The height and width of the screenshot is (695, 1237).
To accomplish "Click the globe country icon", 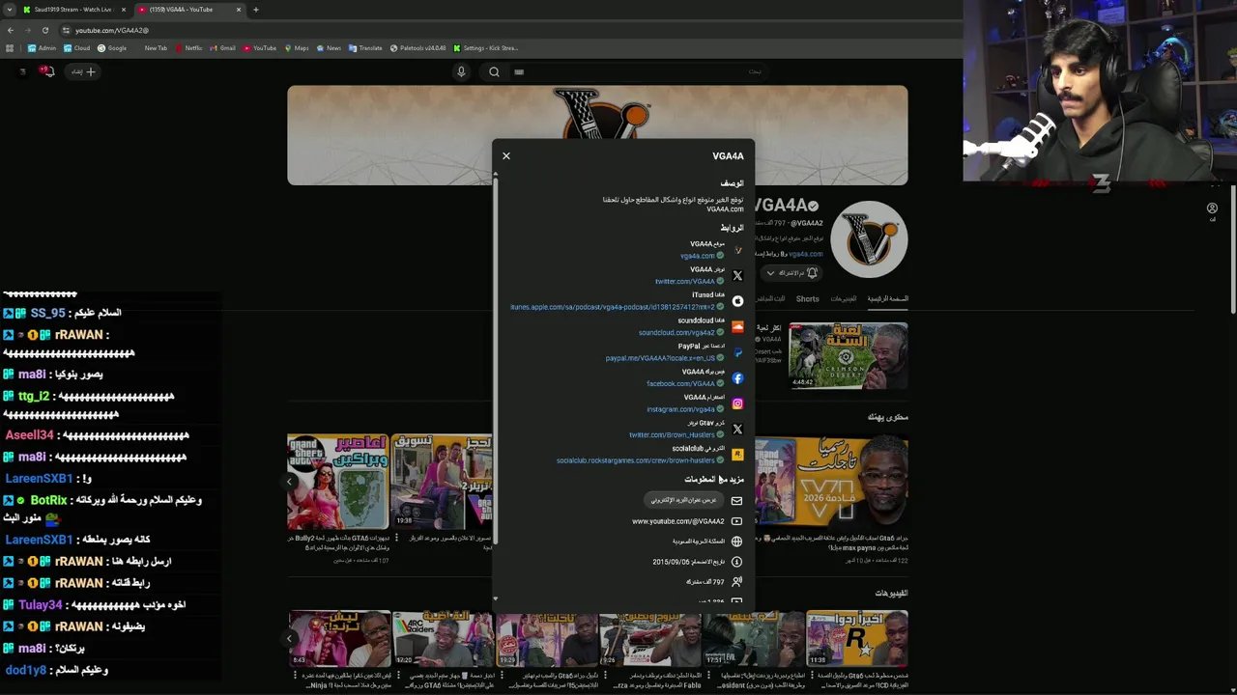I will coord(736,542).
